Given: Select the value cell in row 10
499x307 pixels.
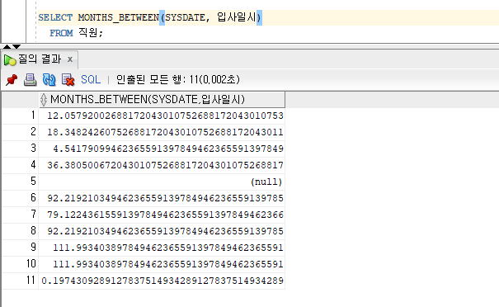Looking at the screenshot, I should (162, 264).
